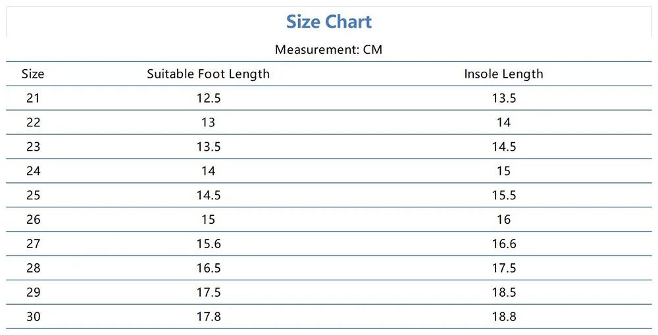Click the Suitable Foot Length header
The height and width of the screenshot is (335, 658).
tap(208, 74)
